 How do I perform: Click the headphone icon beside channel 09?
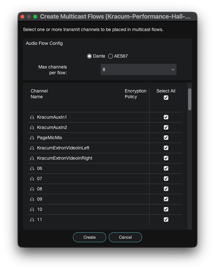tap(32, 199)
